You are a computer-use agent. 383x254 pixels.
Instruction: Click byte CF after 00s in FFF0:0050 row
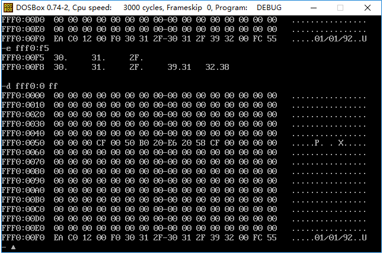101,143
